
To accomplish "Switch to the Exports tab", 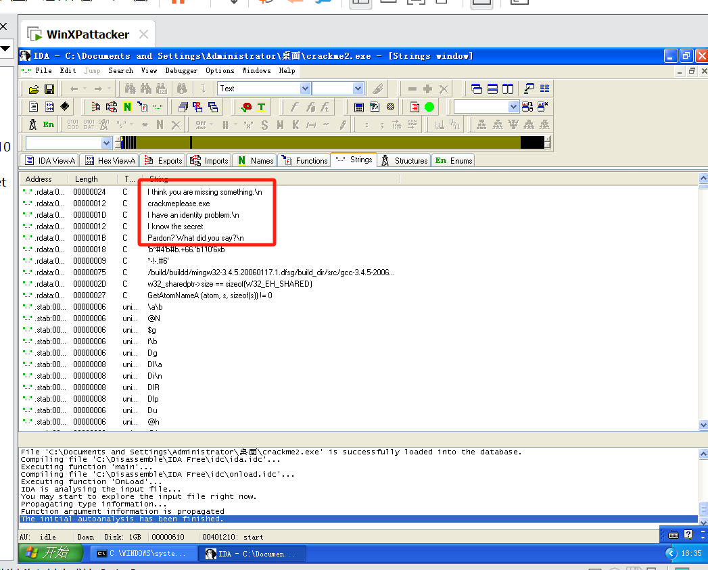I will click(162, 160).
